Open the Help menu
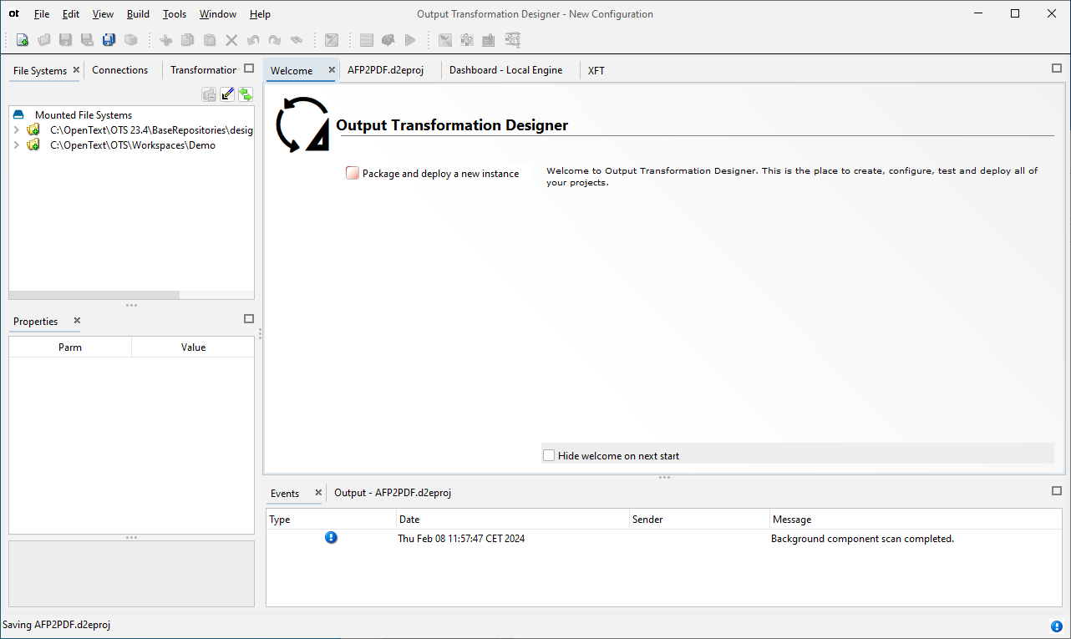Screen dimensions: 1071x639 point(260,14)
